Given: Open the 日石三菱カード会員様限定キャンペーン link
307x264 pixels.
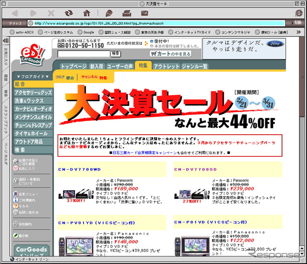Looking at the screenshot, I should (145, 153).
